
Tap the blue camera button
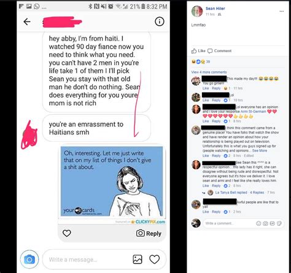point(29,260)
